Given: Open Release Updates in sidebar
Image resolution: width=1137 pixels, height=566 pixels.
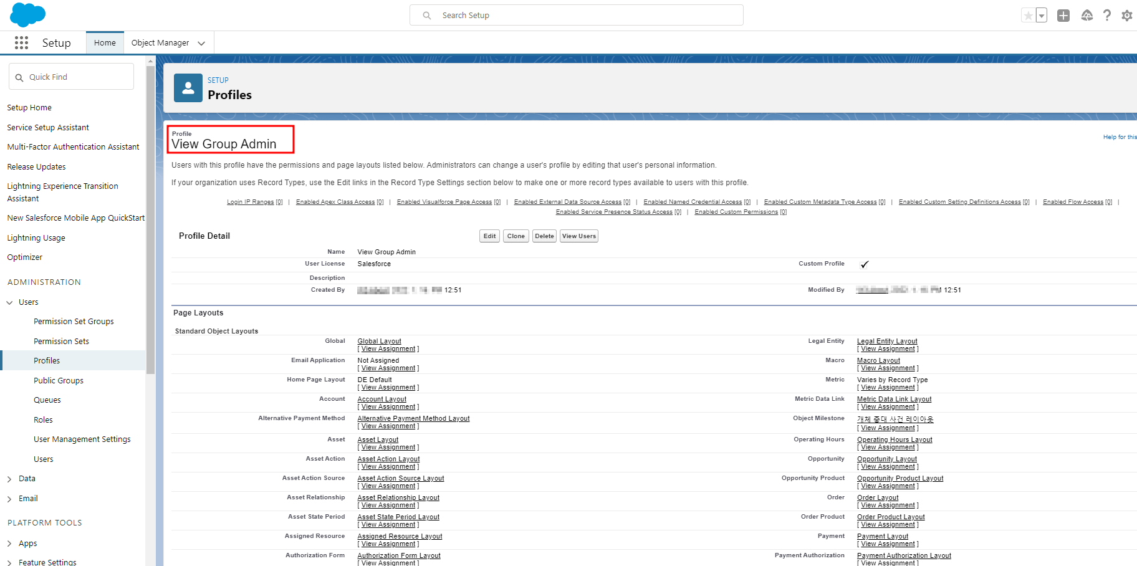Looking at the screenshot, I should pos(36,167).
